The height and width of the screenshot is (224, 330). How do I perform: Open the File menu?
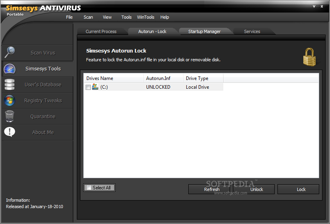coord(69,17)
